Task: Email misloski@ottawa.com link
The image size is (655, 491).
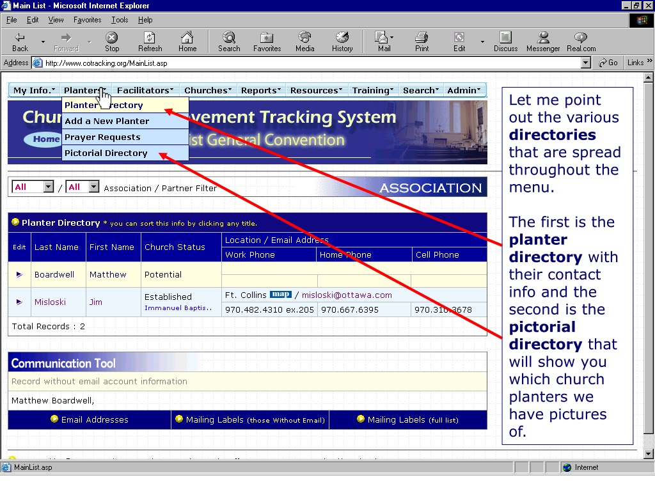Action: pyautogui.click(x=347, y=295)
